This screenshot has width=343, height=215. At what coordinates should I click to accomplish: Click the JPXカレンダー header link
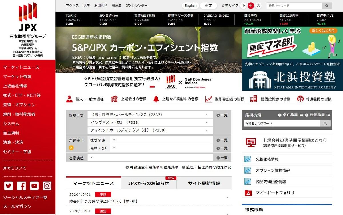click(137, 5)
